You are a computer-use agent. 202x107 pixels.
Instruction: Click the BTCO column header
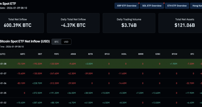click(107, 54)
